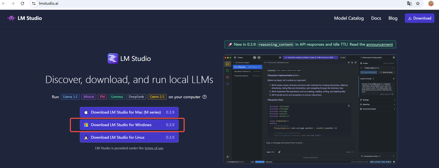Open Meta-Llama-3.1-8B-Instruct model selector dropdown
The image size is (439, 168).
coord(310,57)
